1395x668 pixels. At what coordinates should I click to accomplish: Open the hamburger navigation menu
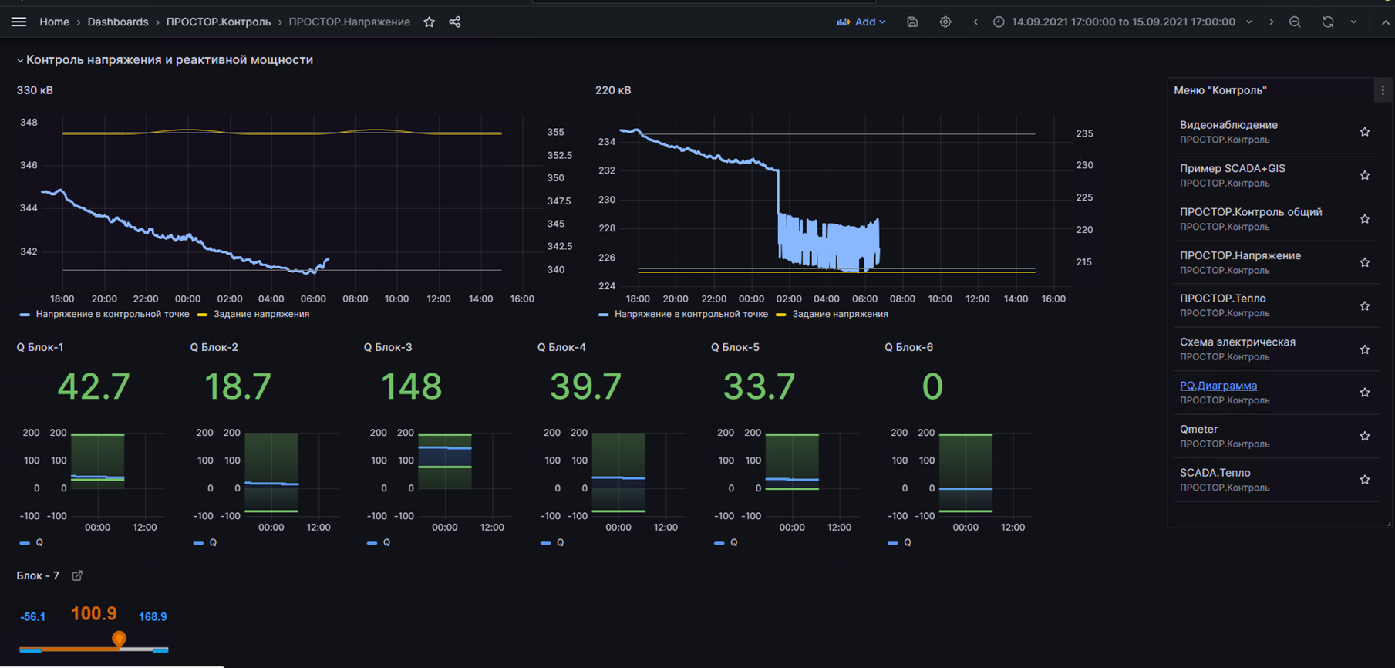[x=19, y=22]
